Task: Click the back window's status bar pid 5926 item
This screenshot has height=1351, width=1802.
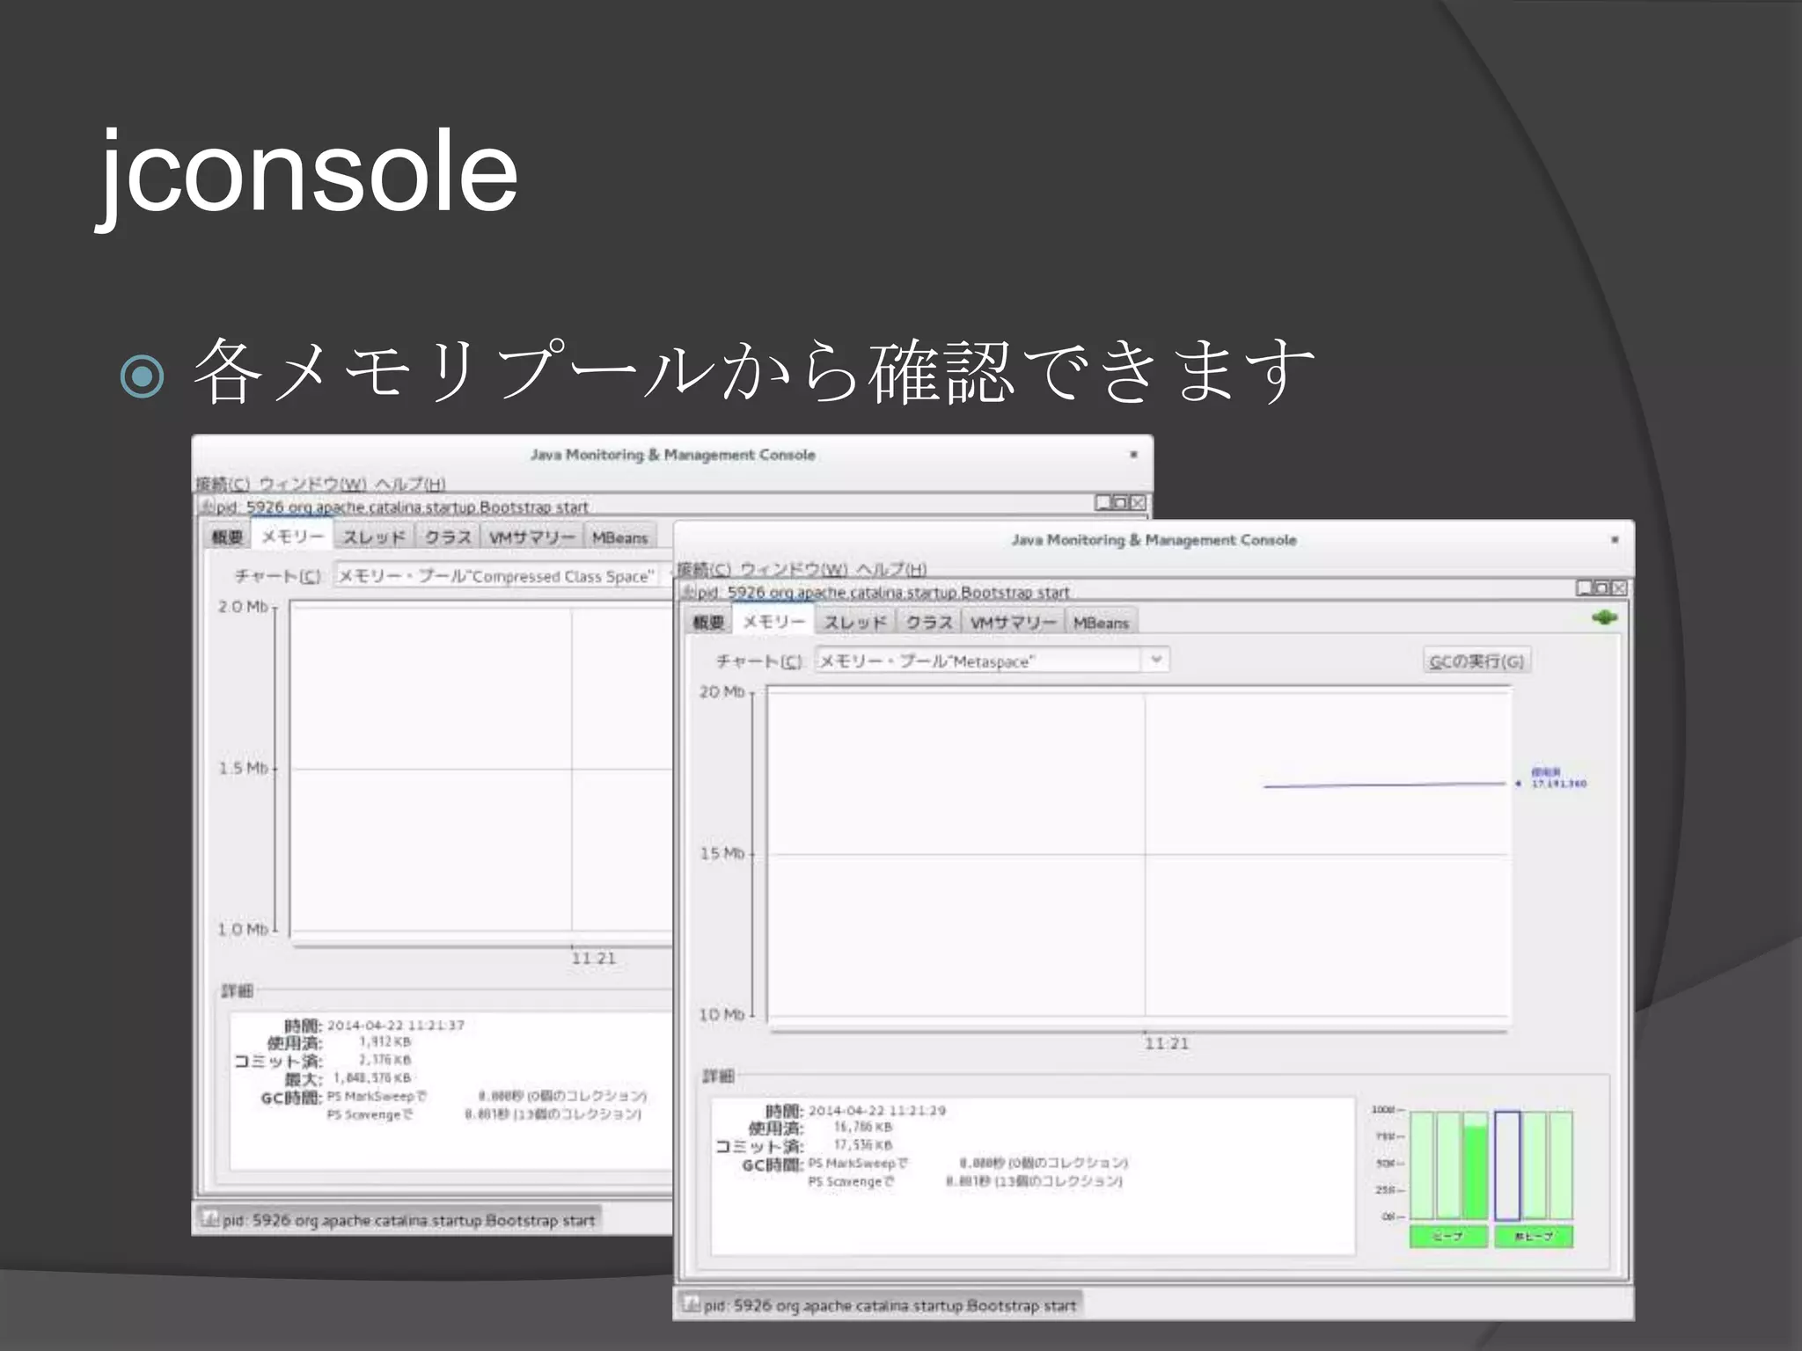Action: pyautogui.click(x=399, y=1220)
